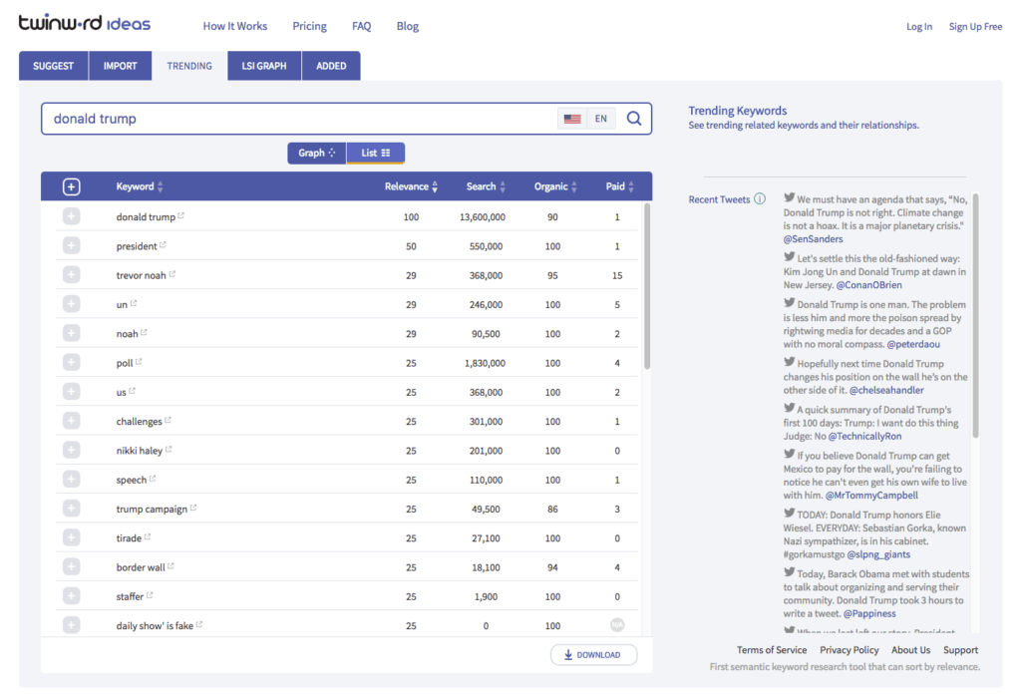This screenshot has width=1021, height=695.
Task: Click the Recent Tweets scrollbar
Action: (975, 315)
